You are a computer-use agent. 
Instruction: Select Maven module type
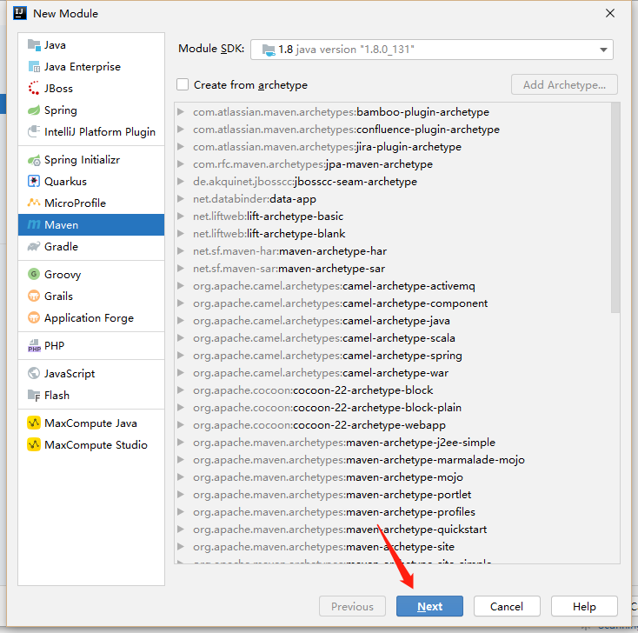[91, 224]
